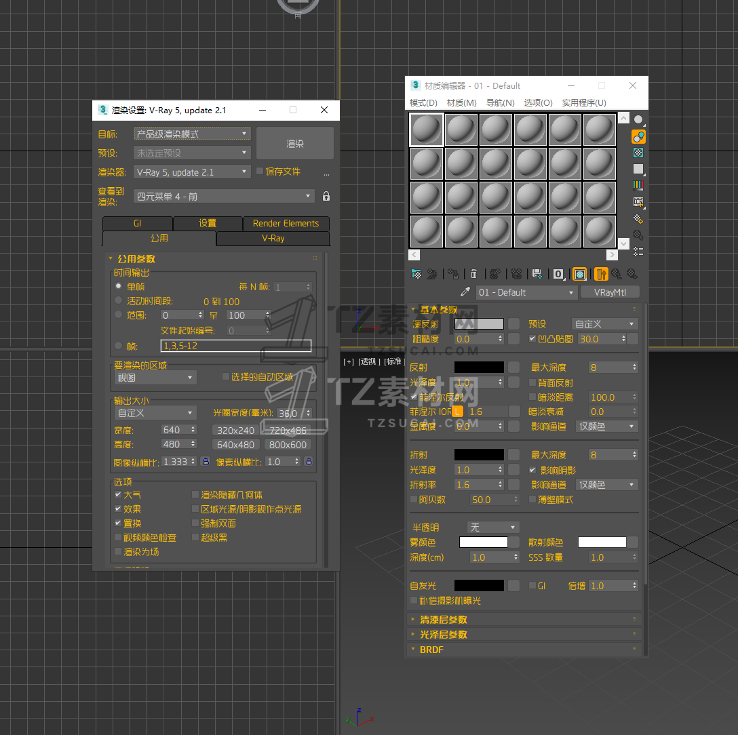
Task: Click the 320x240 preset size button
Action: 236,431
